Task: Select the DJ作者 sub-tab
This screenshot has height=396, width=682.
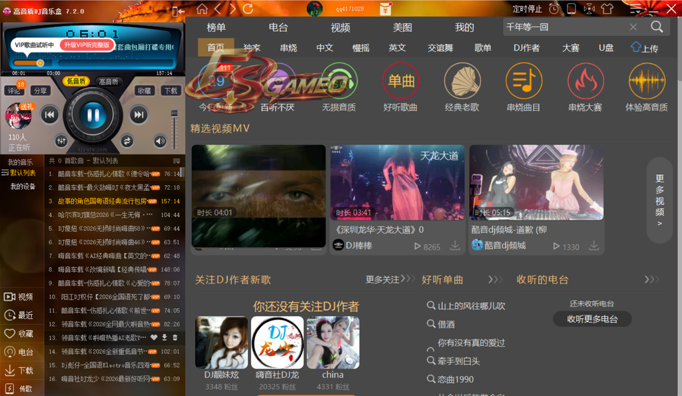Action: click(526, 48)
